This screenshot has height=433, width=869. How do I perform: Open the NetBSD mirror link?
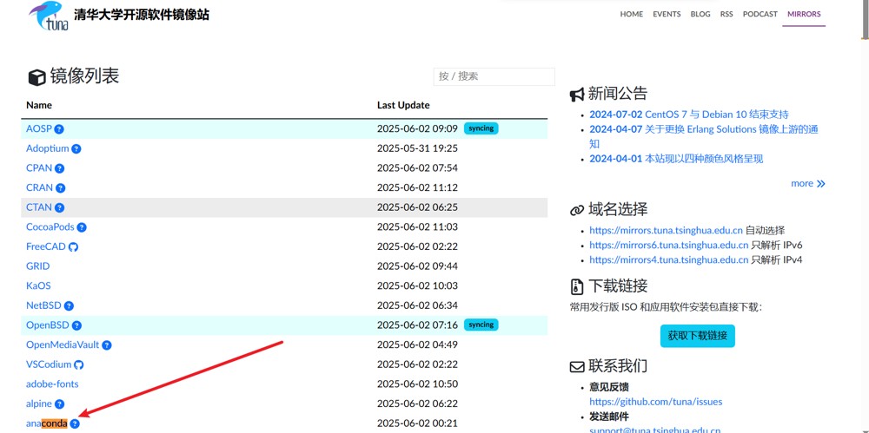tap(43, 305)
